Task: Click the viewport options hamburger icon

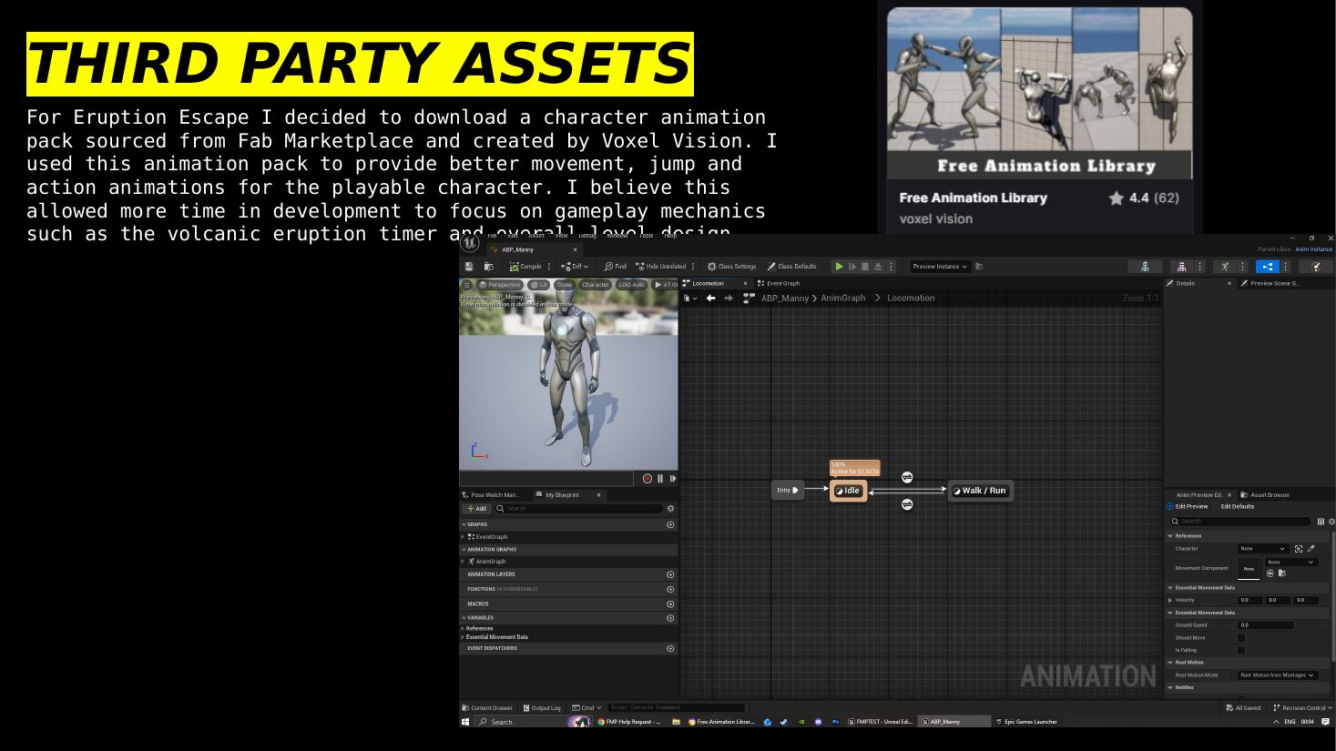Action: [467, 285]
